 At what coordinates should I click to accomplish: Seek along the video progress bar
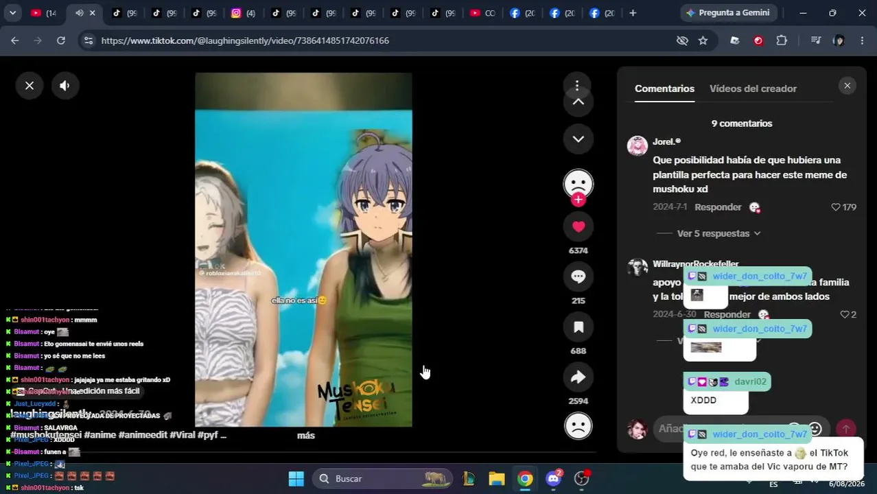(x=304, y=451)
